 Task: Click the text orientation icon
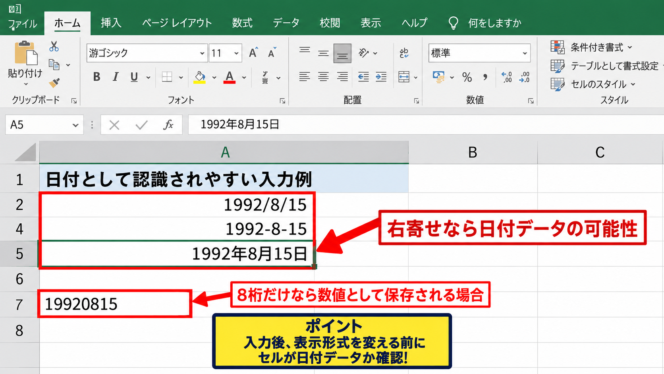click(363, 53)
